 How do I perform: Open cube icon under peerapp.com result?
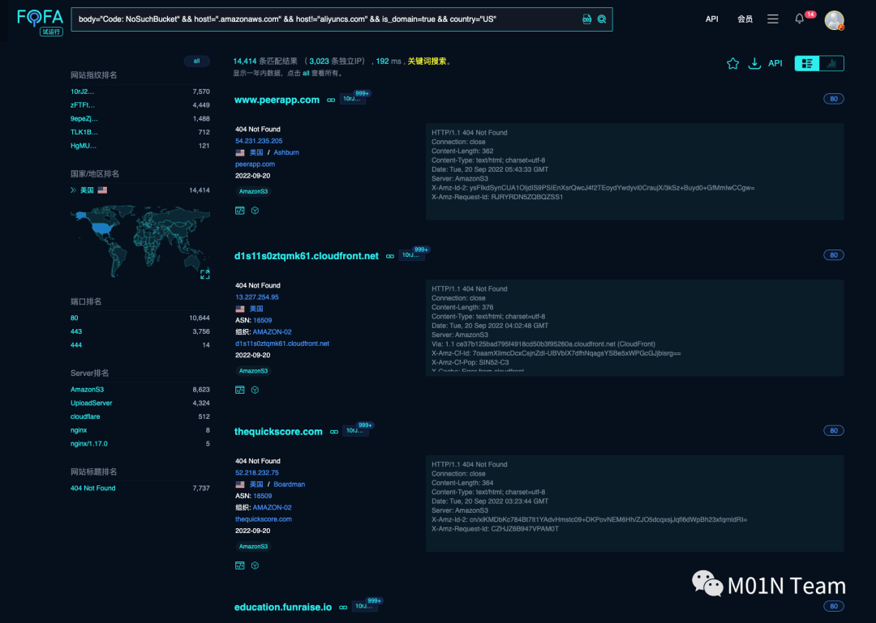click(x=255, y=211)
